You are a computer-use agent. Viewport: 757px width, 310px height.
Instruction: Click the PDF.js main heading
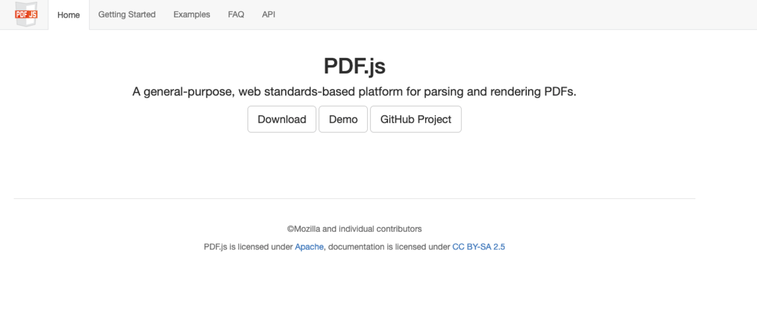click(354, 66)
